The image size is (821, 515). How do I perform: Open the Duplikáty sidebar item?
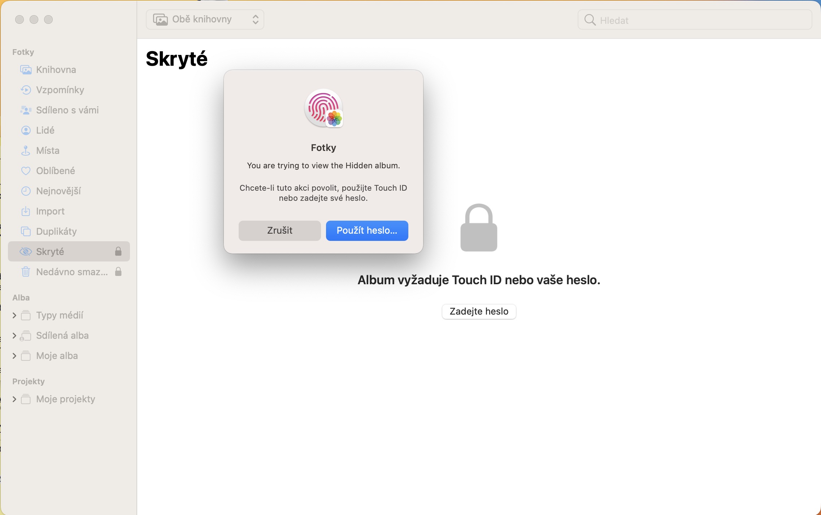pyautogui.click(x=56, y=231)
